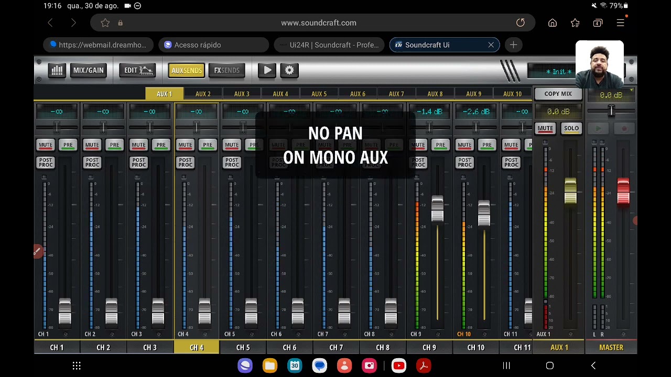Open the Calendar app in taskbar
This screenshot has width=671, height=377.
(x=295, y=366)
